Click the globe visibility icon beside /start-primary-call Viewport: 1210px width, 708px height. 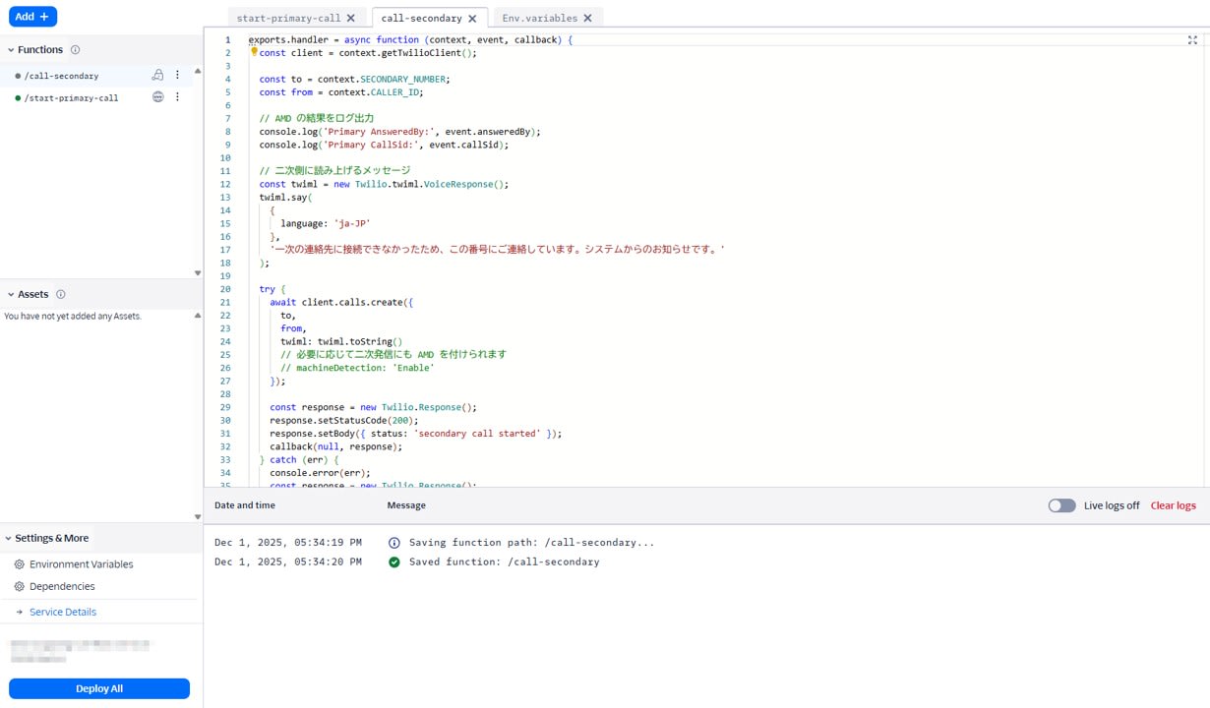158,96
